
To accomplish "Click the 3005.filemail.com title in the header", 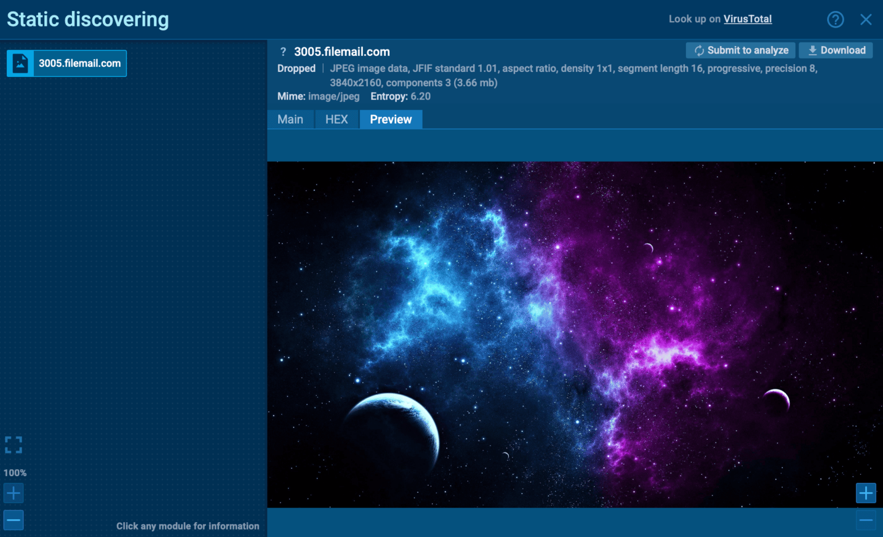I will coord(342,52).
